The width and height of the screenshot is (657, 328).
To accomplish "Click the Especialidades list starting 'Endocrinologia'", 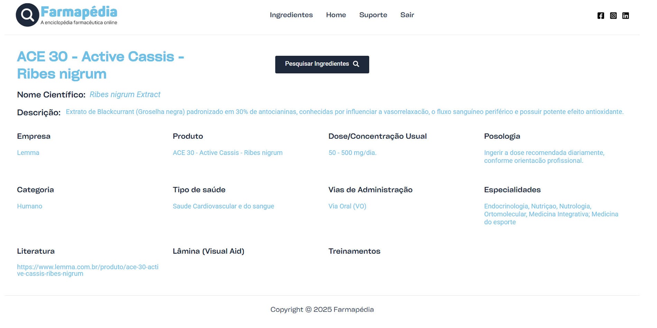I will tap(551, 214).
